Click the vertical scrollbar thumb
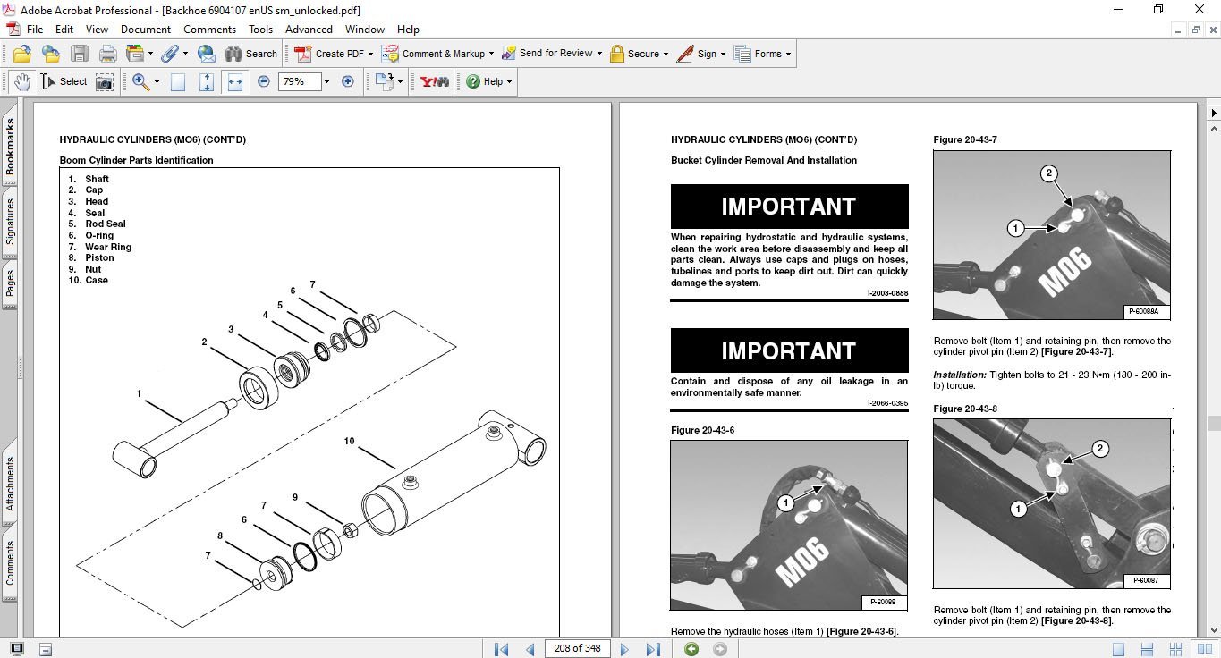 tap(1213, 423)
